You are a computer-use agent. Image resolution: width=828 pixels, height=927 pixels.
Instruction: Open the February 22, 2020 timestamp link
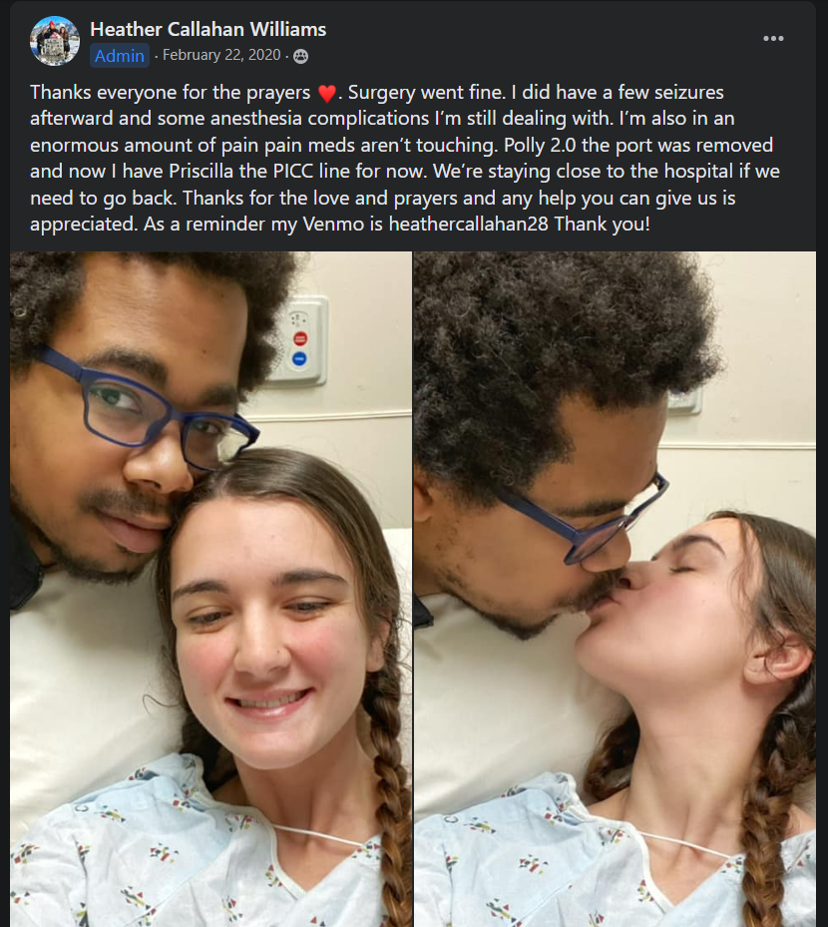(221, 55)
